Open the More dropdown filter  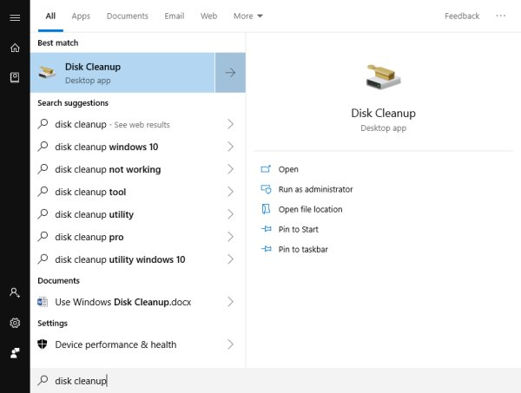click(247, 16)
